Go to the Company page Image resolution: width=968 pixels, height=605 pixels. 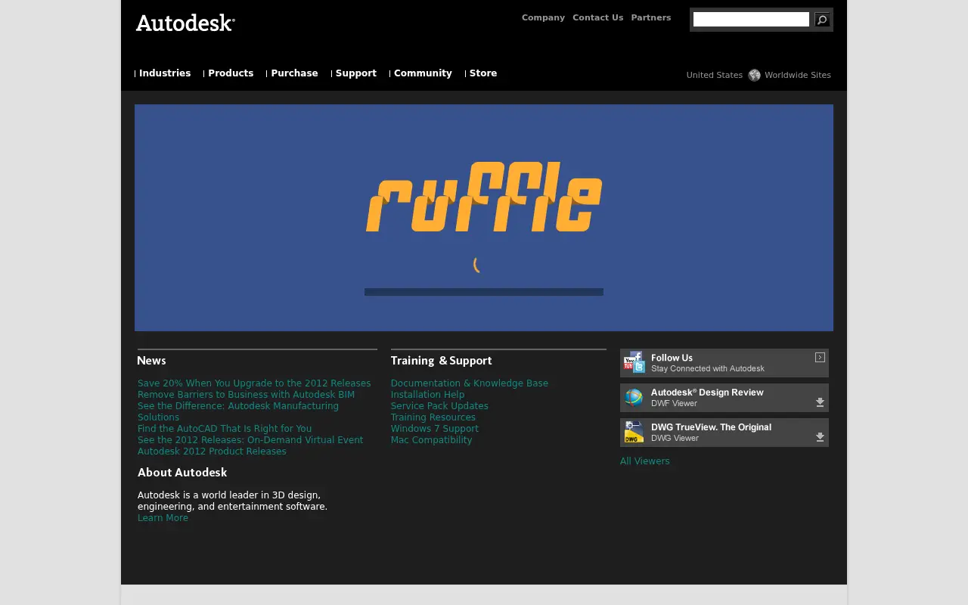(x=543, y=17)
